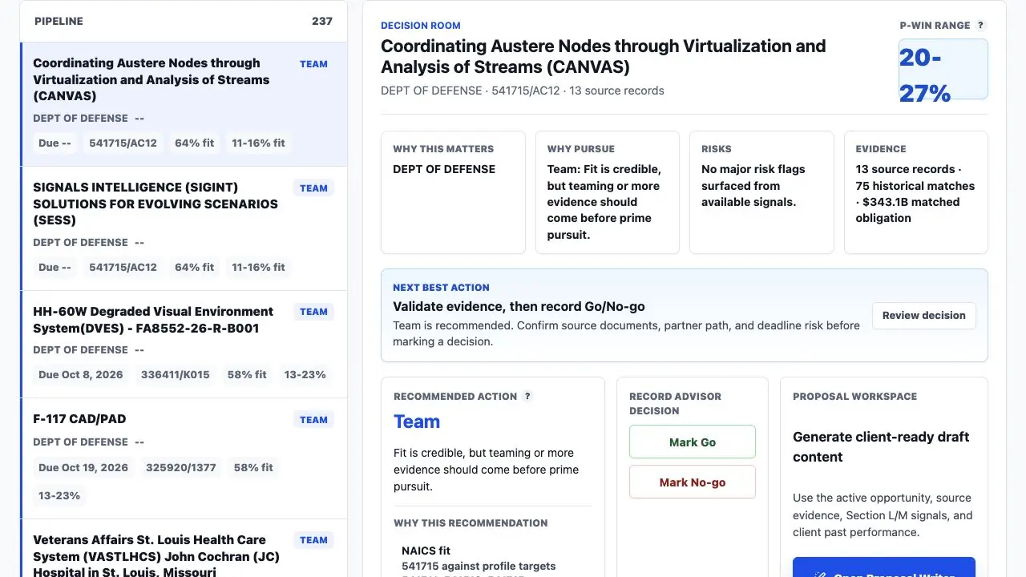The height and width of the screenshot is (577, 1026).
Task: Click TEAM badge on F-117 row
Action: (x=313, y=420)
